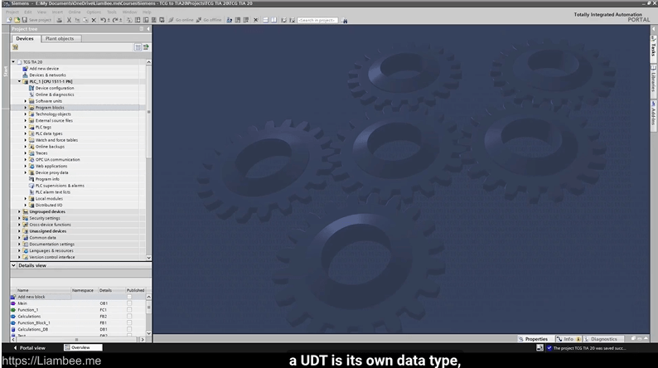The image size is (658, 368).
Task: Switch to Portal view
Action: pos(29,348)
